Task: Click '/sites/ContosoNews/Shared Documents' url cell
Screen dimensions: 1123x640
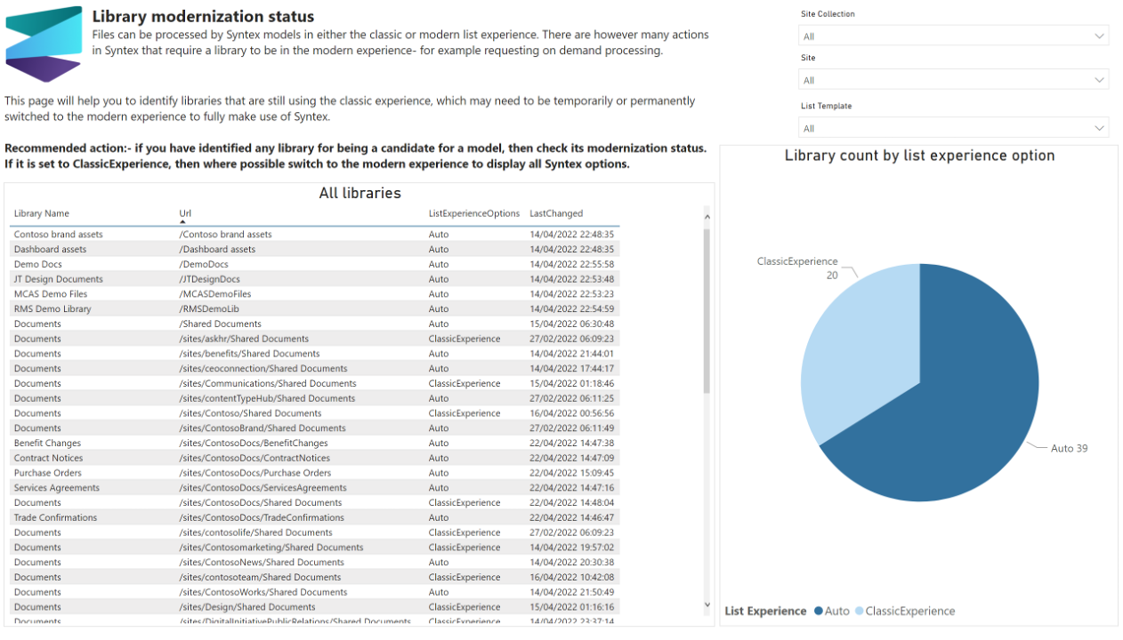Action: [x=262, y=563]
